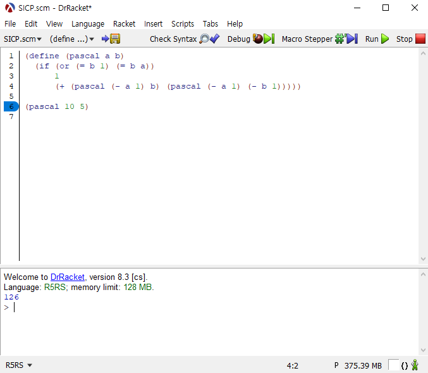The height and width of the screenshot is (373, 428).
Task: Open the Scripts menu
Action: coord(183,23)
